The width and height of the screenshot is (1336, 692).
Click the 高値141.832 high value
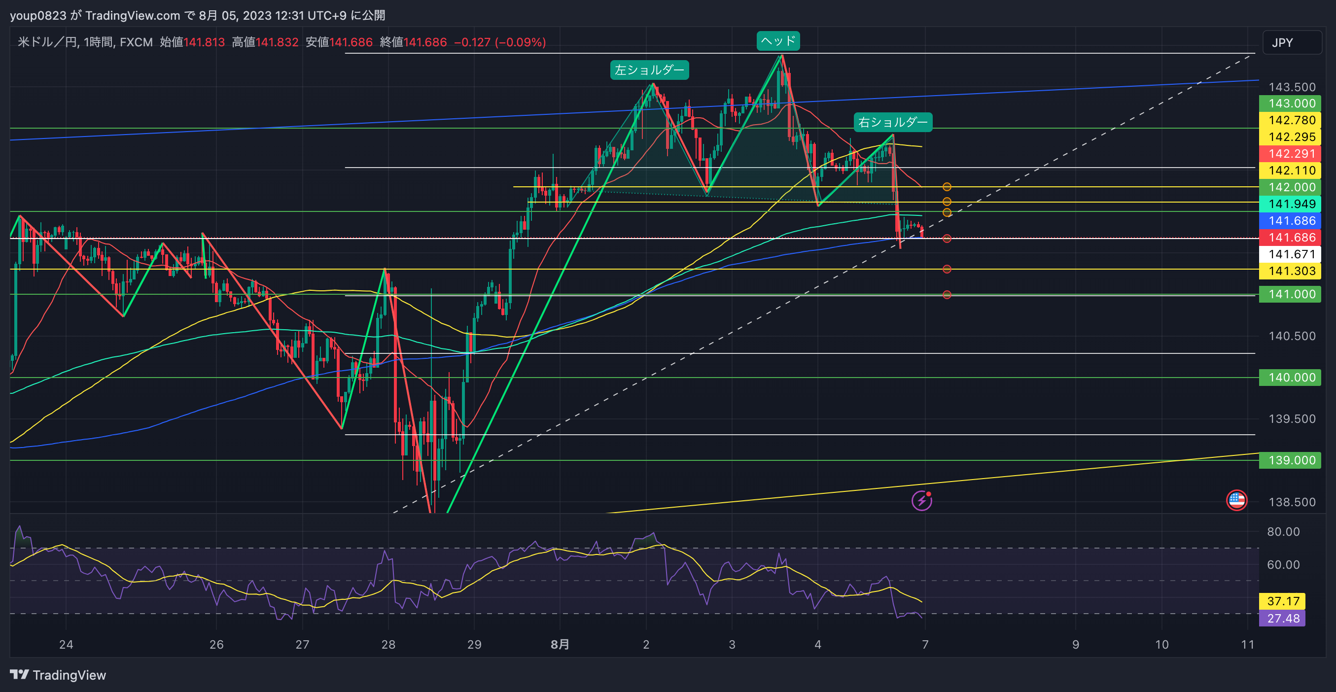[265, 42]
